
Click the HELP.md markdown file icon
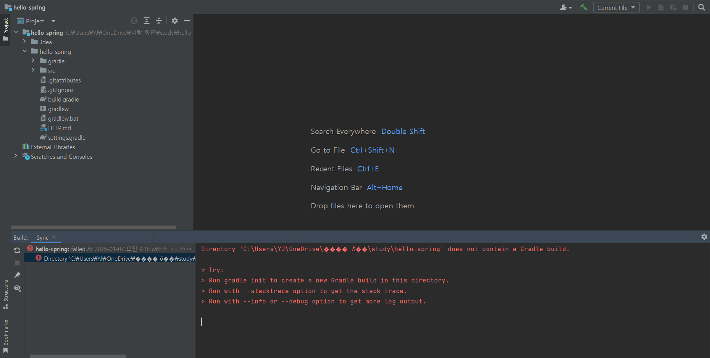[x=43, y=128]
